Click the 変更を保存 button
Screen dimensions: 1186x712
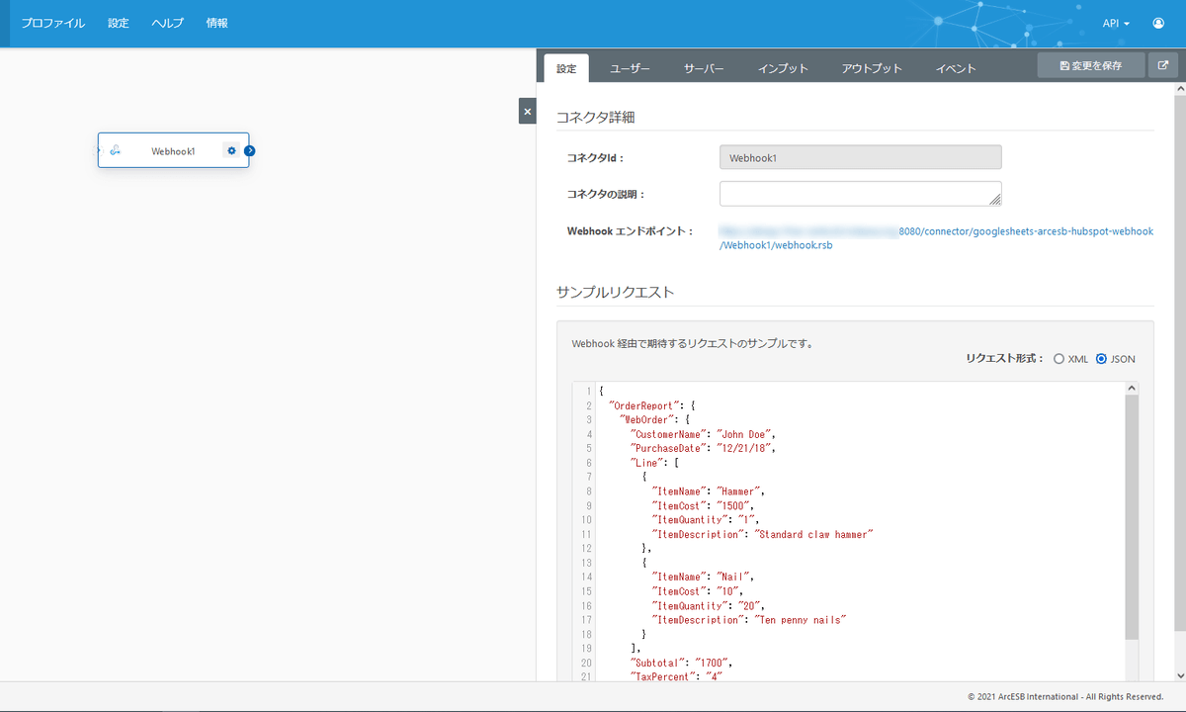[x=1090, y=66]
